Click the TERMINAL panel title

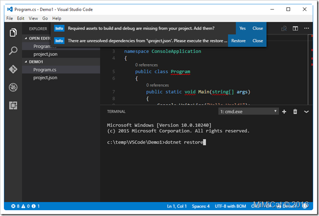click(116, 112)
